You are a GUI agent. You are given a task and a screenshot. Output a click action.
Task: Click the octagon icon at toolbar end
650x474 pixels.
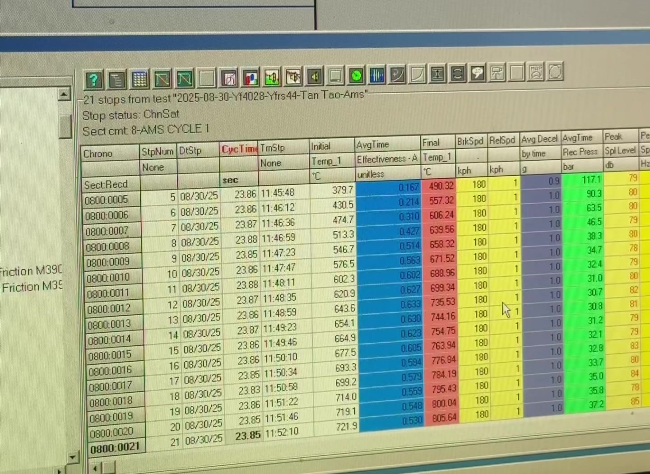[555, 71]
